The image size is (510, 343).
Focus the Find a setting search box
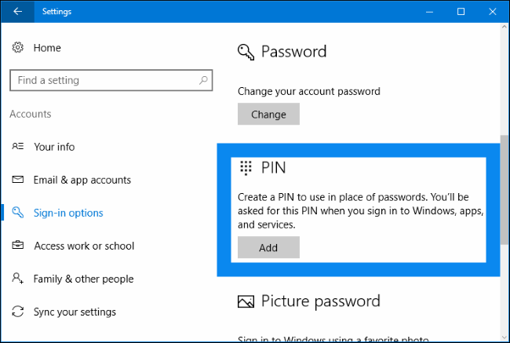point(102,80)
